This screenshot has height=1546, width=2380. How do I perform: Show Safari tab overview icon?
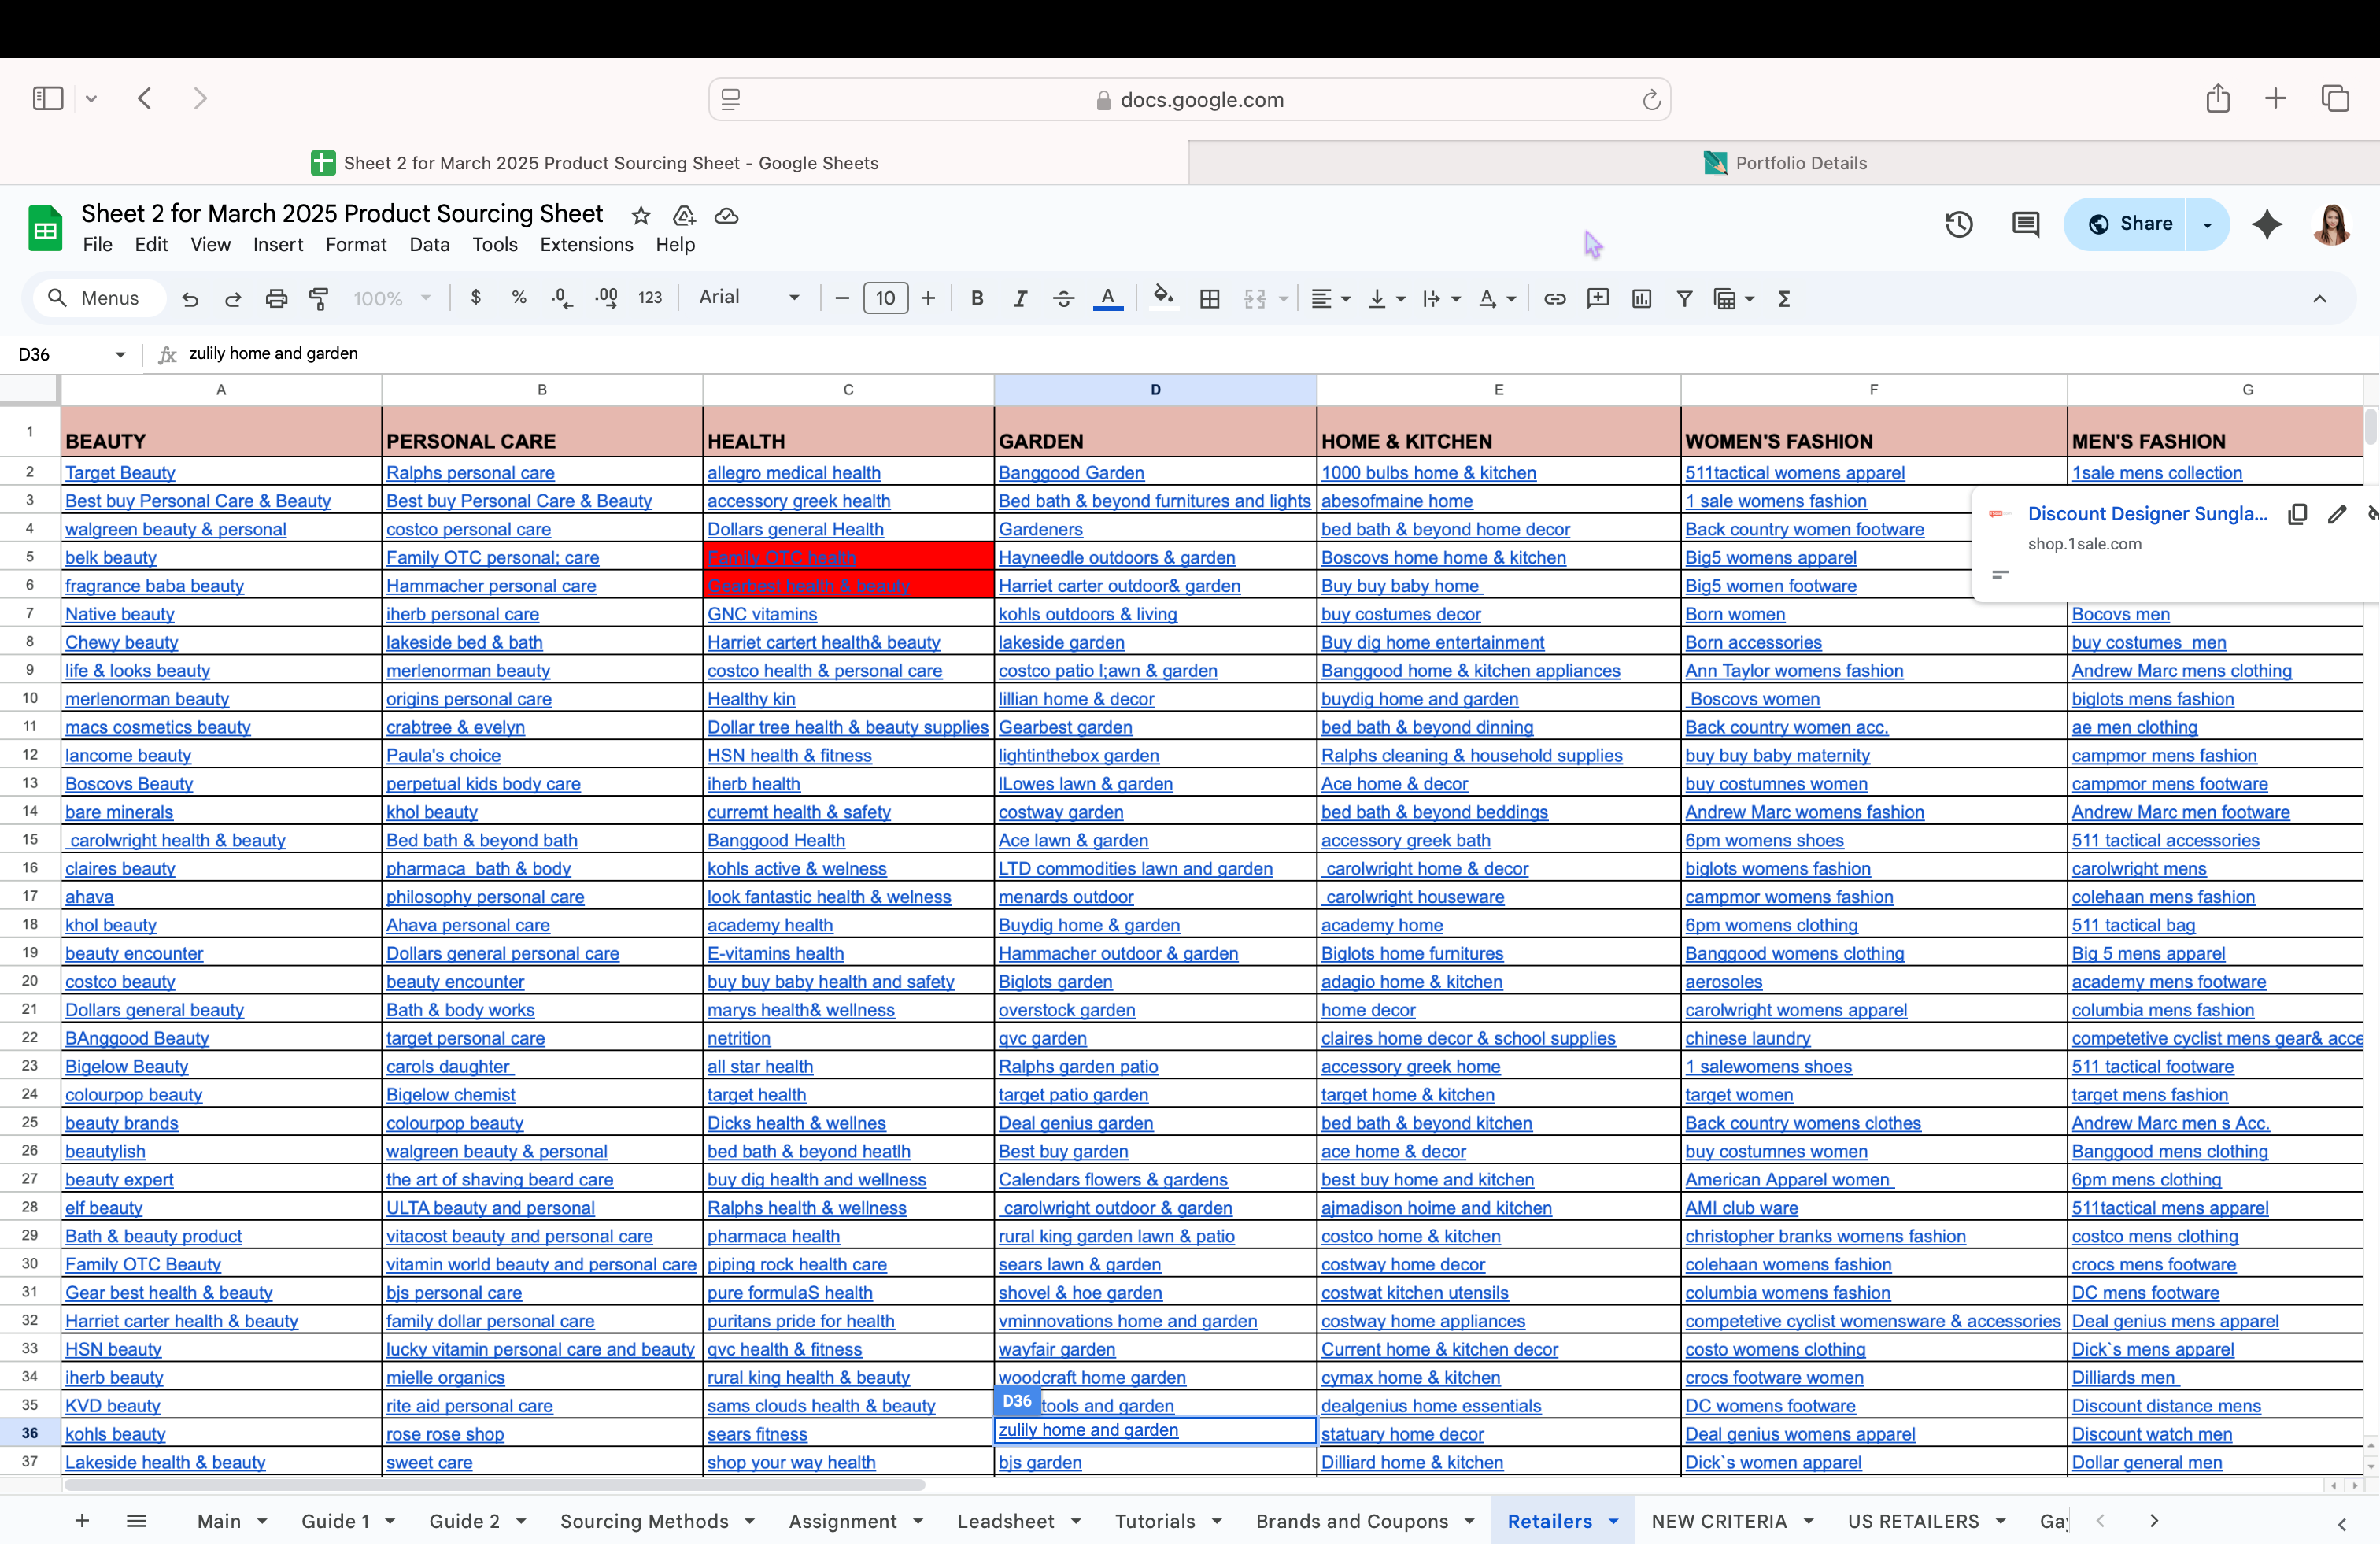tap(2335, 98)
